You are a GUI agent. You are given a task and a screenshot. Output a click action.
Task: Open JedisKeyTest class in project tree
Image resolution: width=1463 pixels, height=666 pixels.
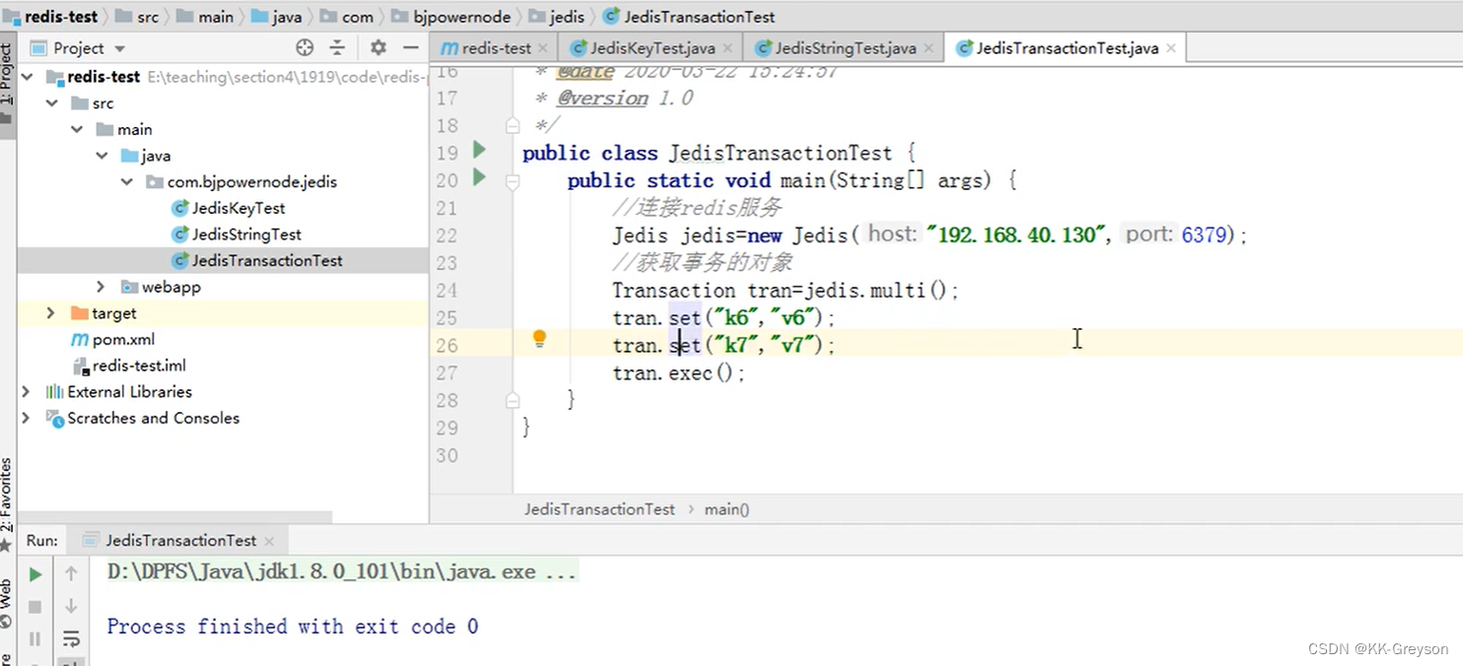pos(228,208)
